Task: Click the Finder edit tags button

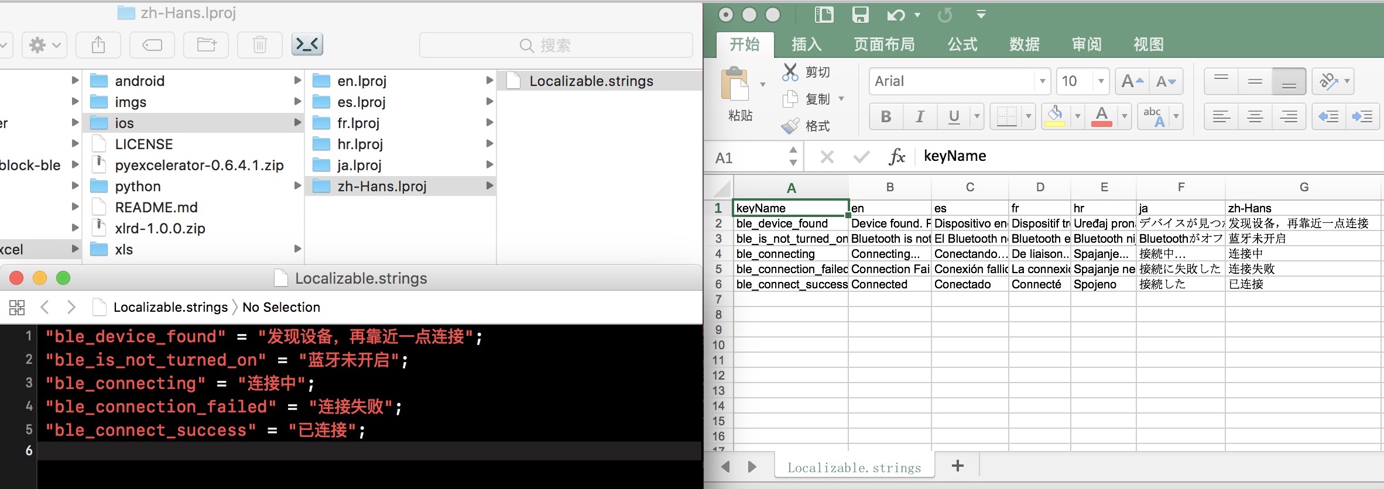Action: coord(152,45)
